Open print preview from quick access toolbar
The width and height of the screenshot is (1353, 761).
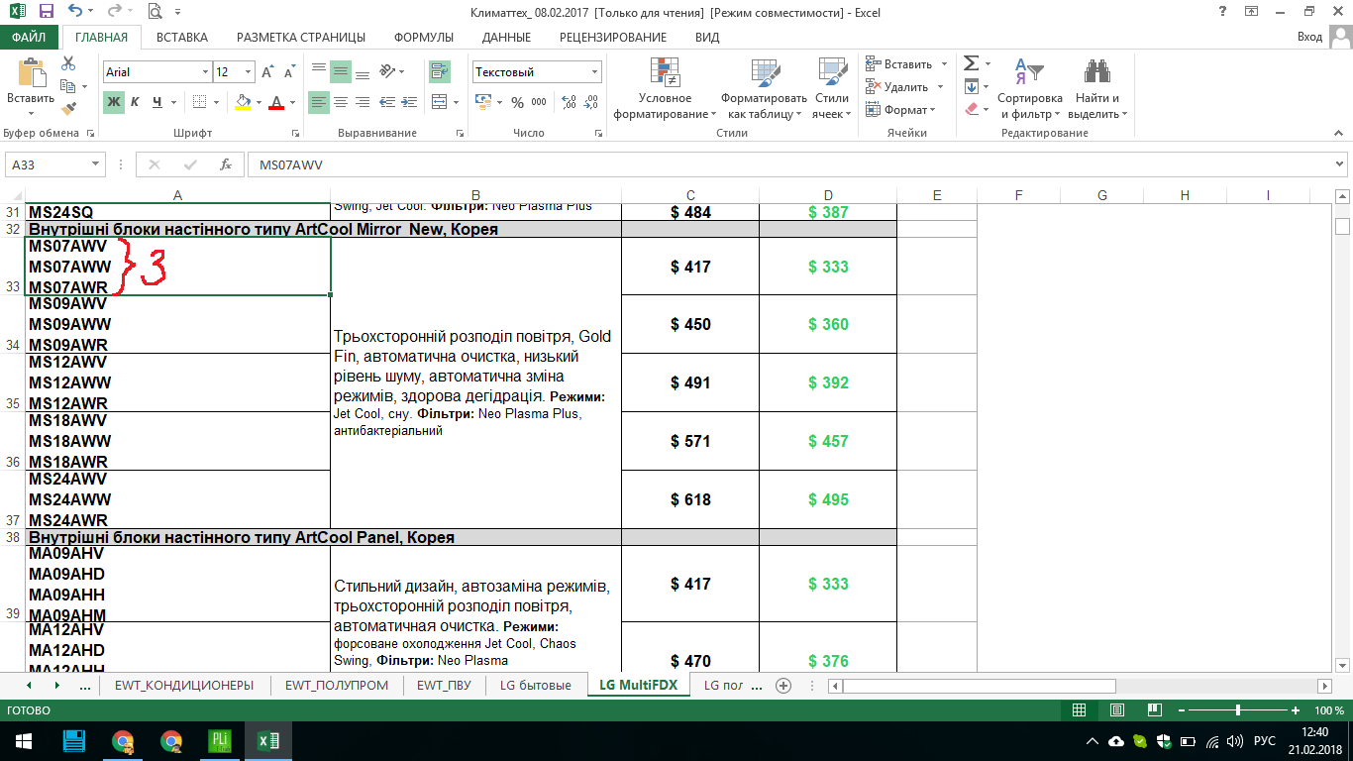155,12
